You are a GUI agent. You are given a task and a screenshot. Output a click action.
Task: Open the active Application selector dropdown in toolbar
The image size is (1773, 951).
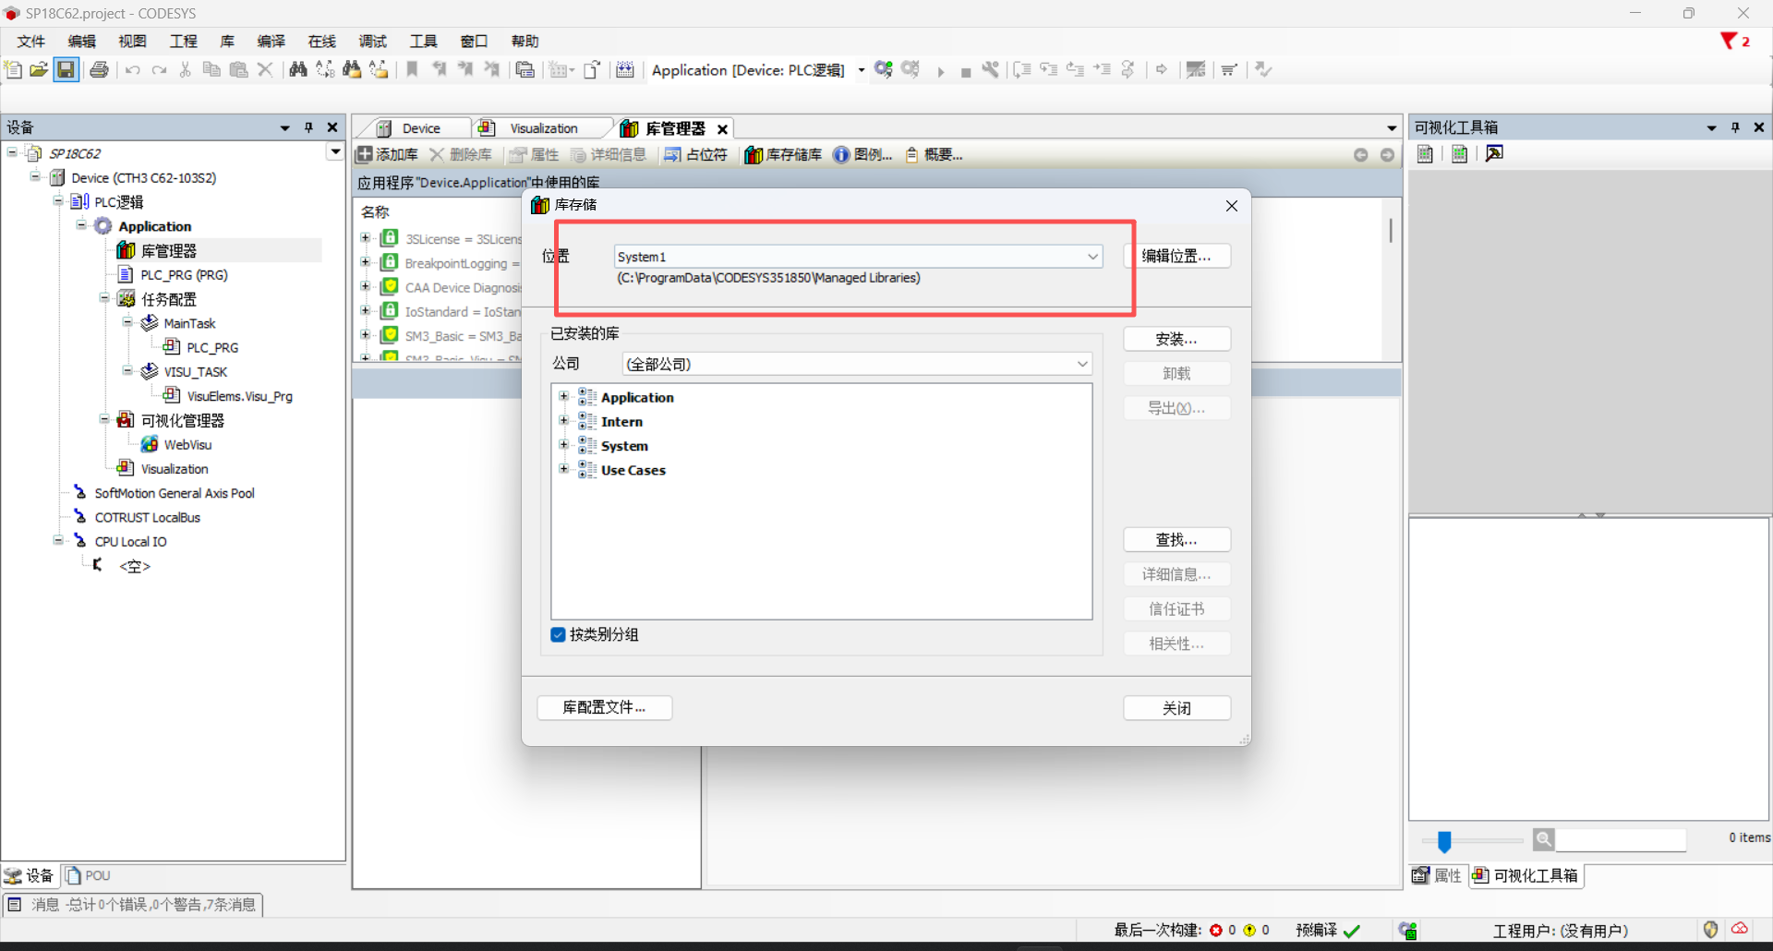(861, 70)
